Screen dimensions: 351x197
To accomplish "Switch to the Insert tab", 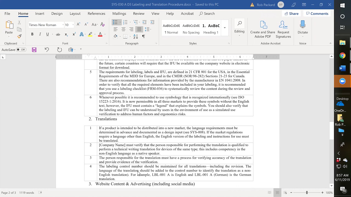I will point(40,13).
